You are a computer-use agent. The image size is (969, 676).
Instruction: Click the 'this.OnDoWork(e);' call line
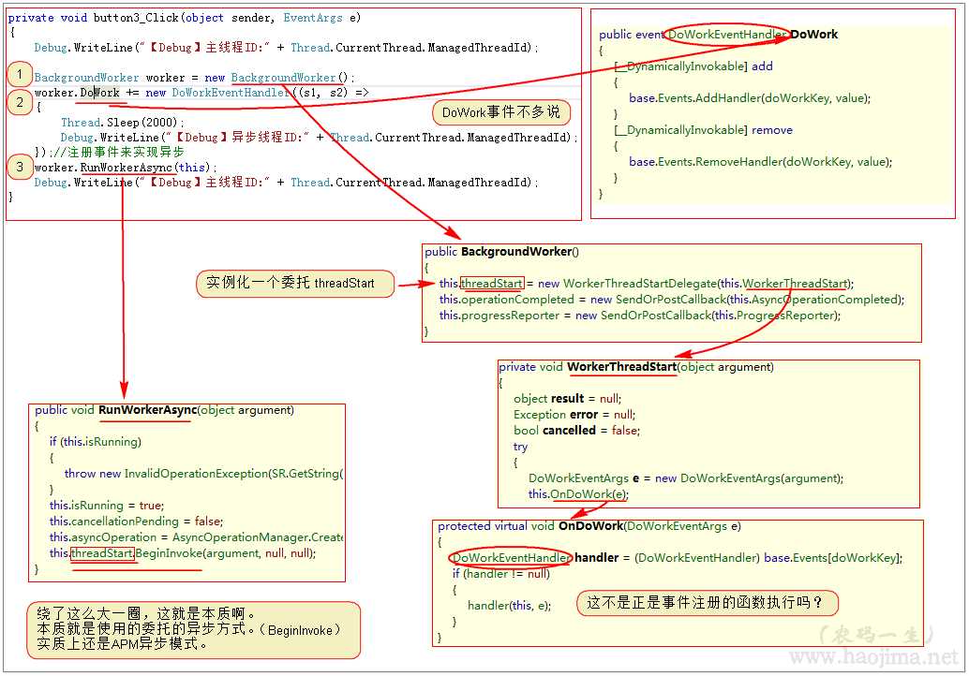coord(578,493)
